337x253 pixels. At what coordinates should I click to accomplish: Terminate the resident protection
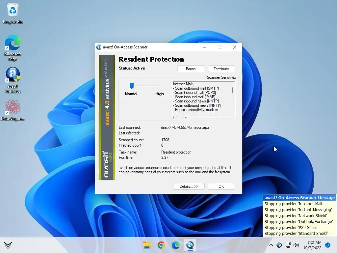[x=221, y=69]
